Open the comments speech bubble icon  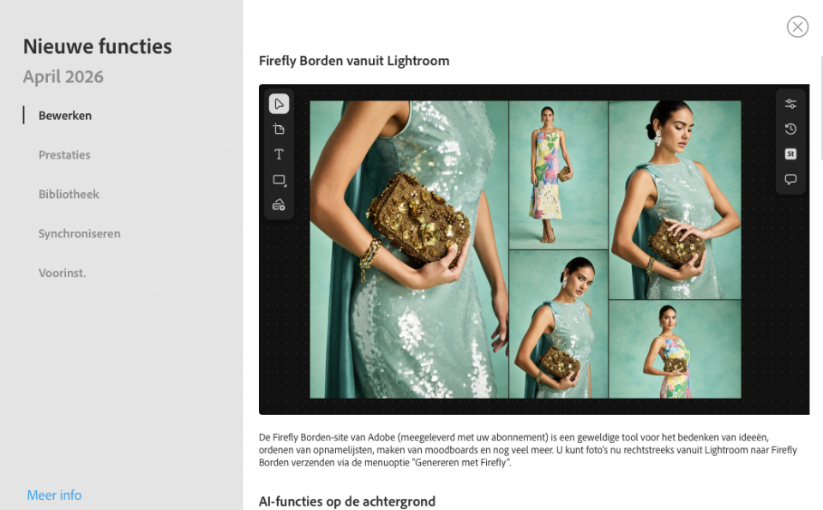(790, 179)
